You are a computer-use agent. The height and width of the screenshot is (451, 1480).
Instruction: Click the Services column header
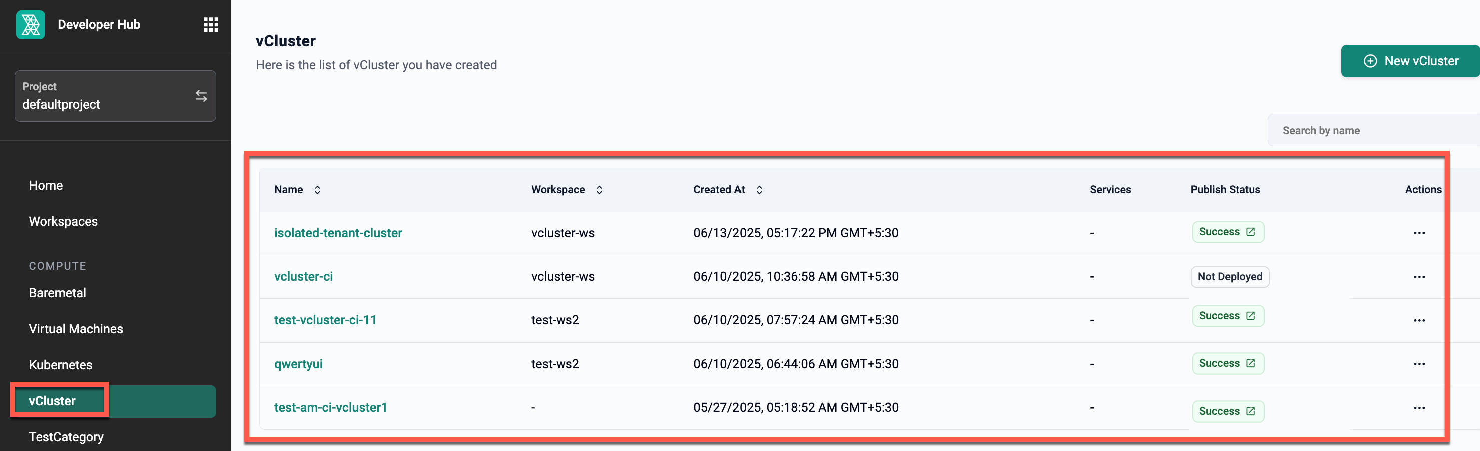coord(1110,190)
